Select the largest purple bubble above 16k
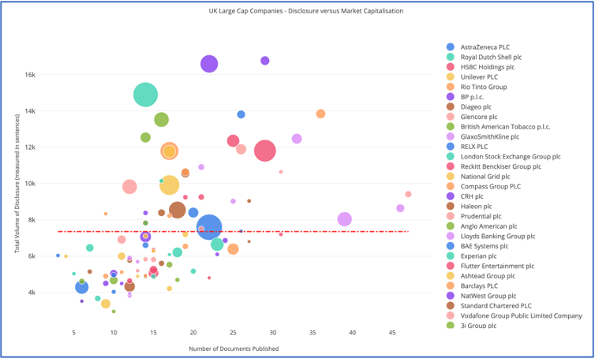The height and width of the screenshot is (358, 595). [x=209, y=64]
